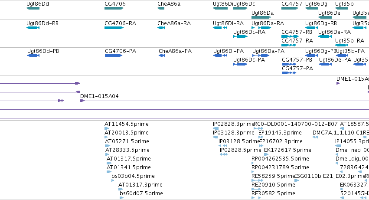The height and width of the screenshot is (200, 369).
Task: Select the Ugt86De-RA transcript
Action: click(325, 36)
